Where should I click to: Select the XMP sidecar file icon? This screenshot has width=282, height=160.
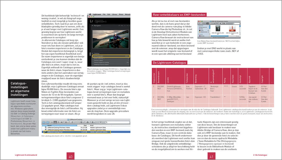pyautogui.click(x=232, y=28)
